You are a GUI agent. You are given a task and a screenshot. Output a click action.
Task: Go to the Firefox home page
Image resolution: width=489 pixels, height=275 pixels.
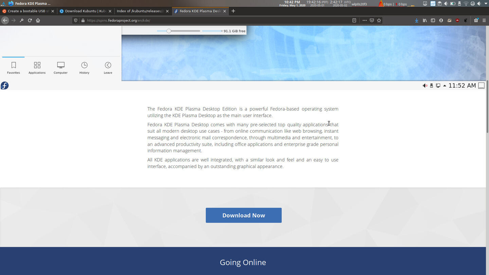click(38, 20)
